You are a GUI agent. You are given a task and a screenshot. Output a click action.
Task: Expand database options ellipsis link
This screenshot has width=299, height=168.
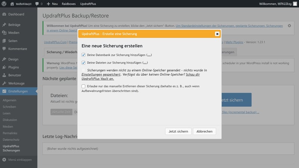(149, 55)
